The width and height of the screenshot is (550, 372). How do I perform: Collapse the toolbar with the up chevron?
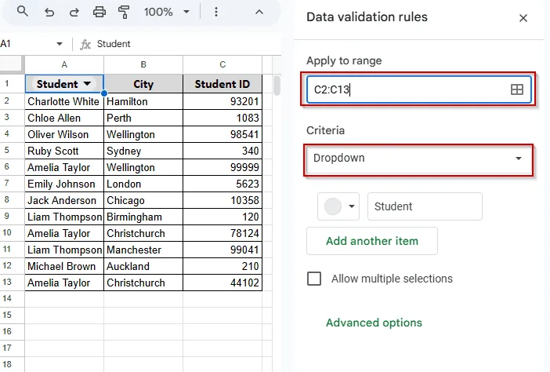click(x=259, y=13)
